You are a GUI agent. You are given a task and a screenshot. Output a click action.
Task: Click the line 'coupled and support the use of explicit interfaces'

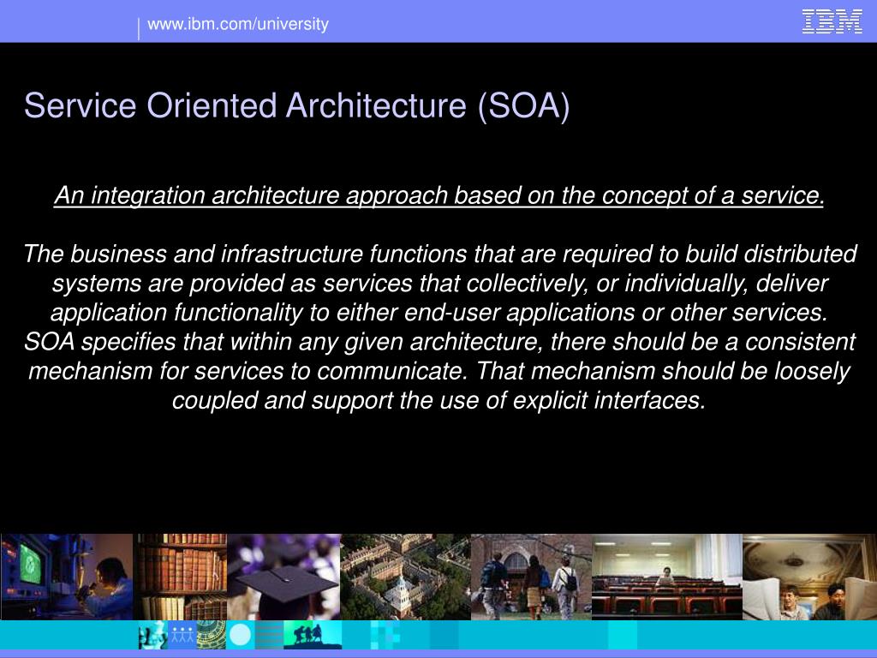(439, 400)
